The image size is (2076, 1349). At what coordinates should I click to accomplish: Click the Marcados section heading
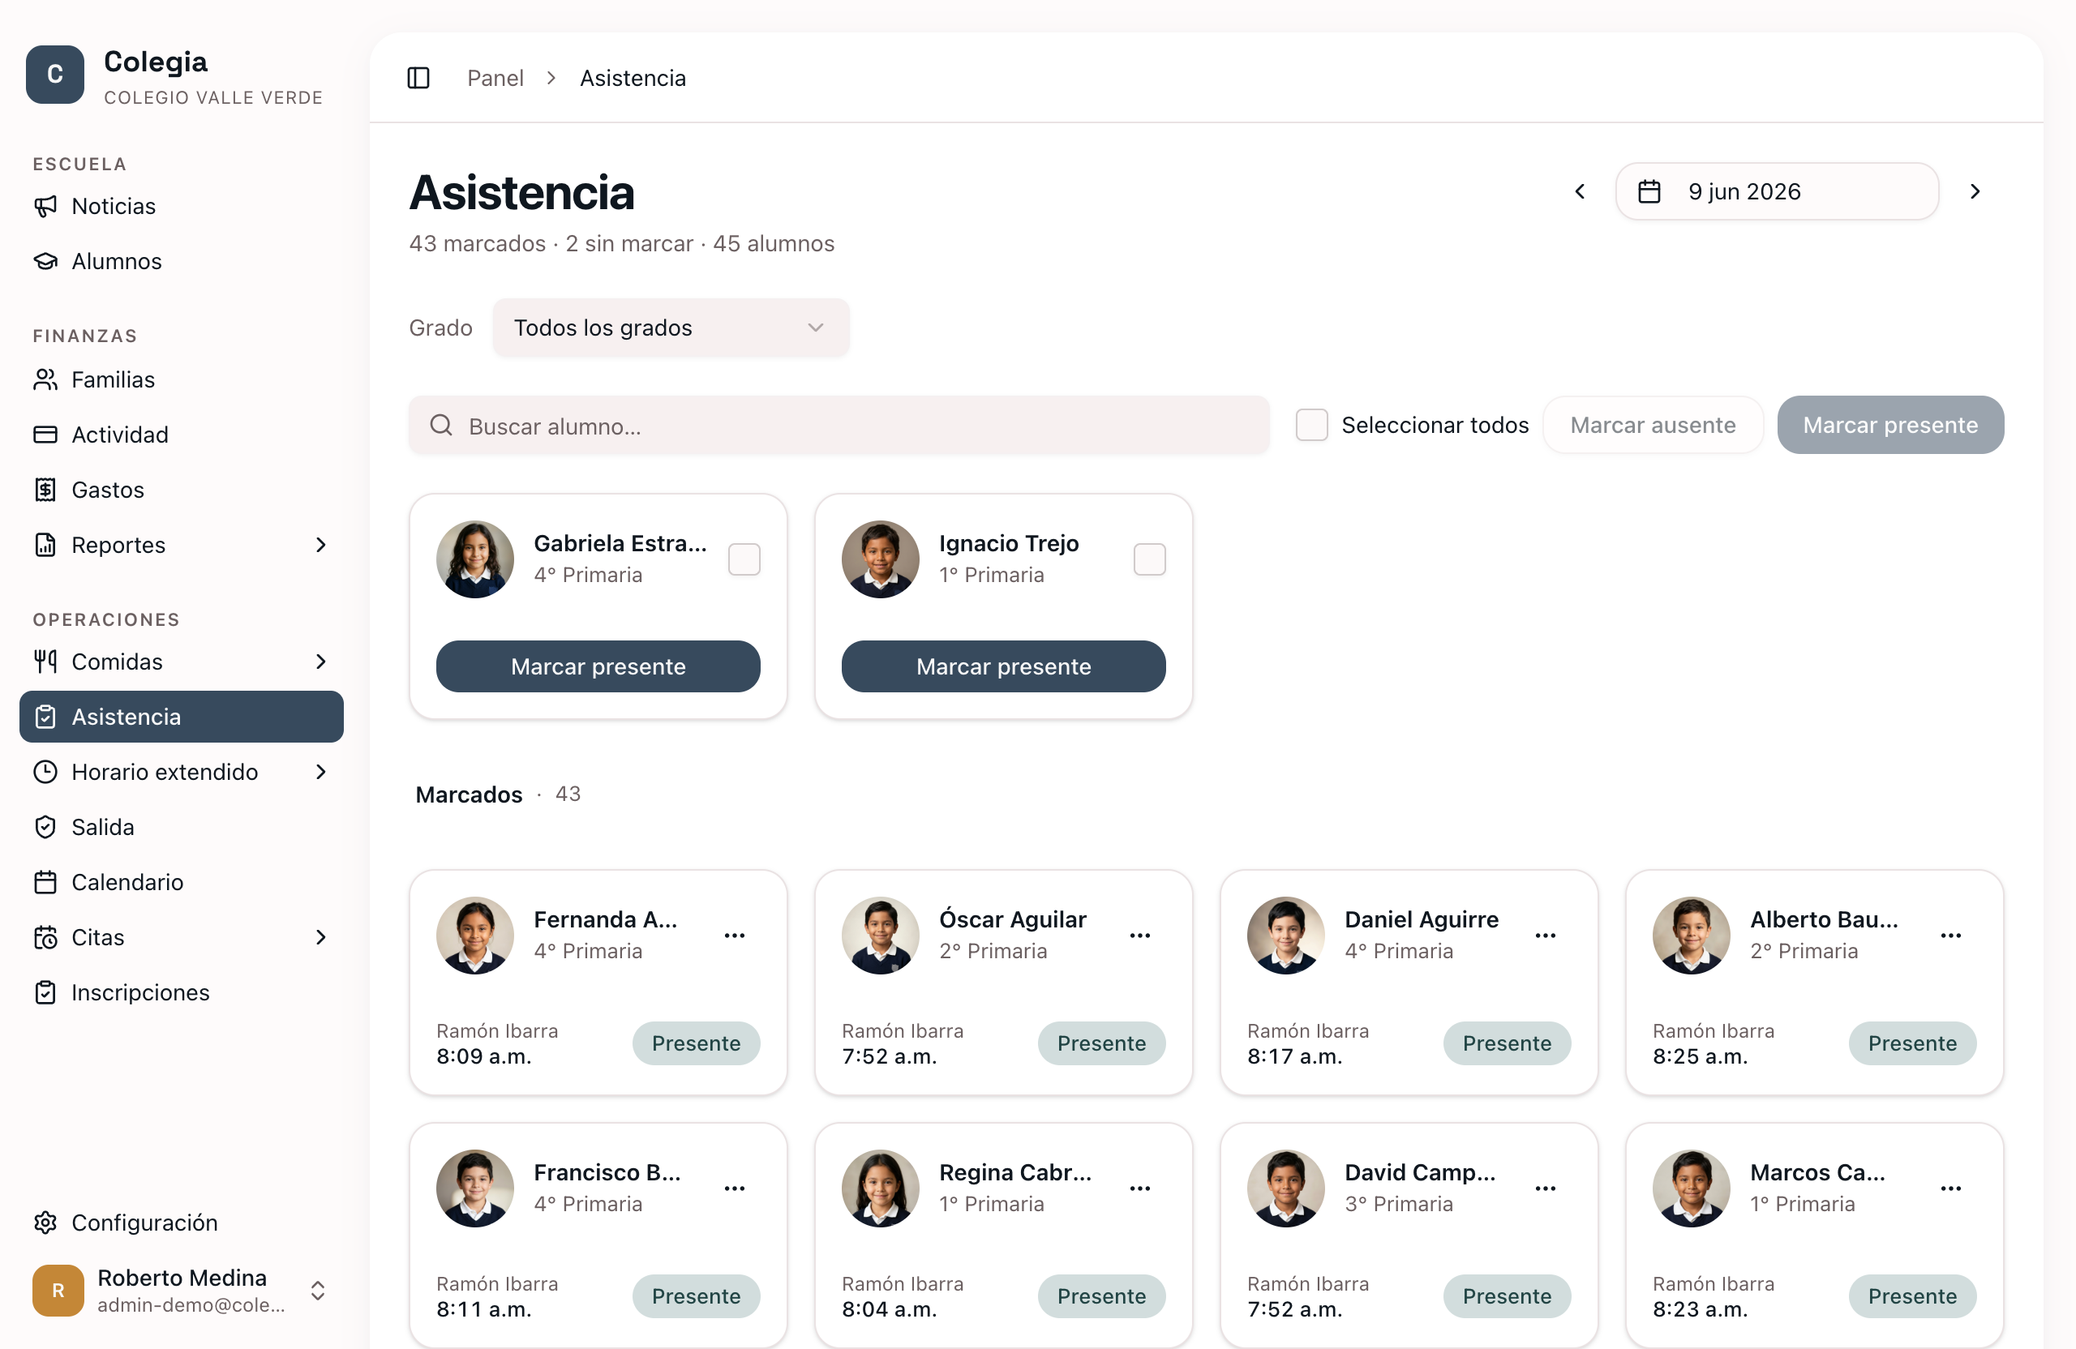click(x=470, y=794)
